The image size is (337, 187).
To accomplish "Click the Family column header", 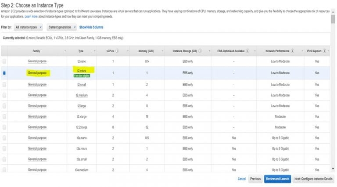I will (x=36, y=51).
